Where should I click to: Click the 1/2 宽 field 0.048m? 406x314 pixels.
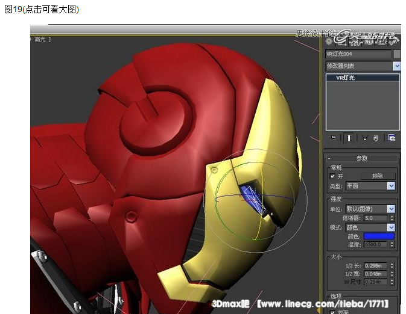click(x=375, y=274)
